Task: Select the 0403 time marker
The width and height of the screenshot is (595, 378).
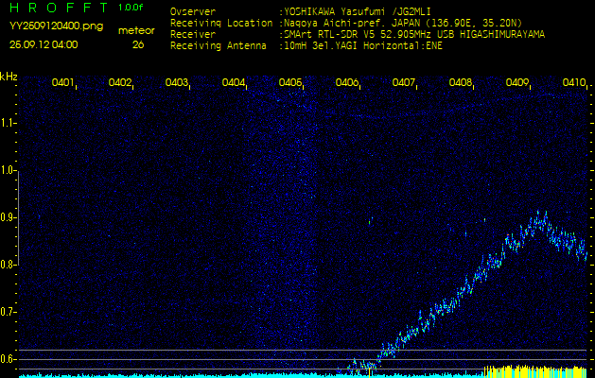Action: coord(177,83)
